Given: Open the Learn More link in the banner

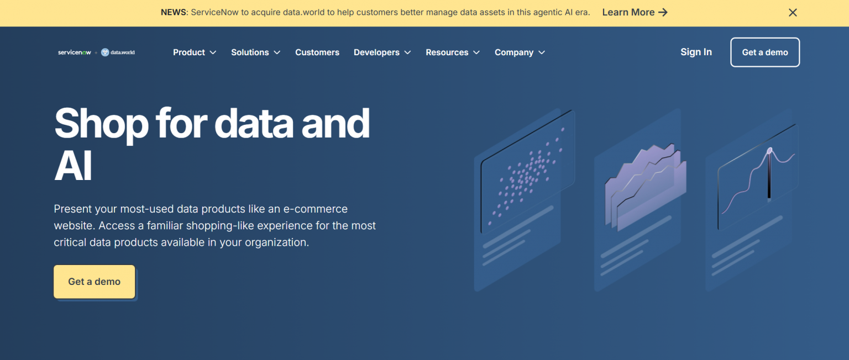Looking at the screenshot, I should pos(629,12).
